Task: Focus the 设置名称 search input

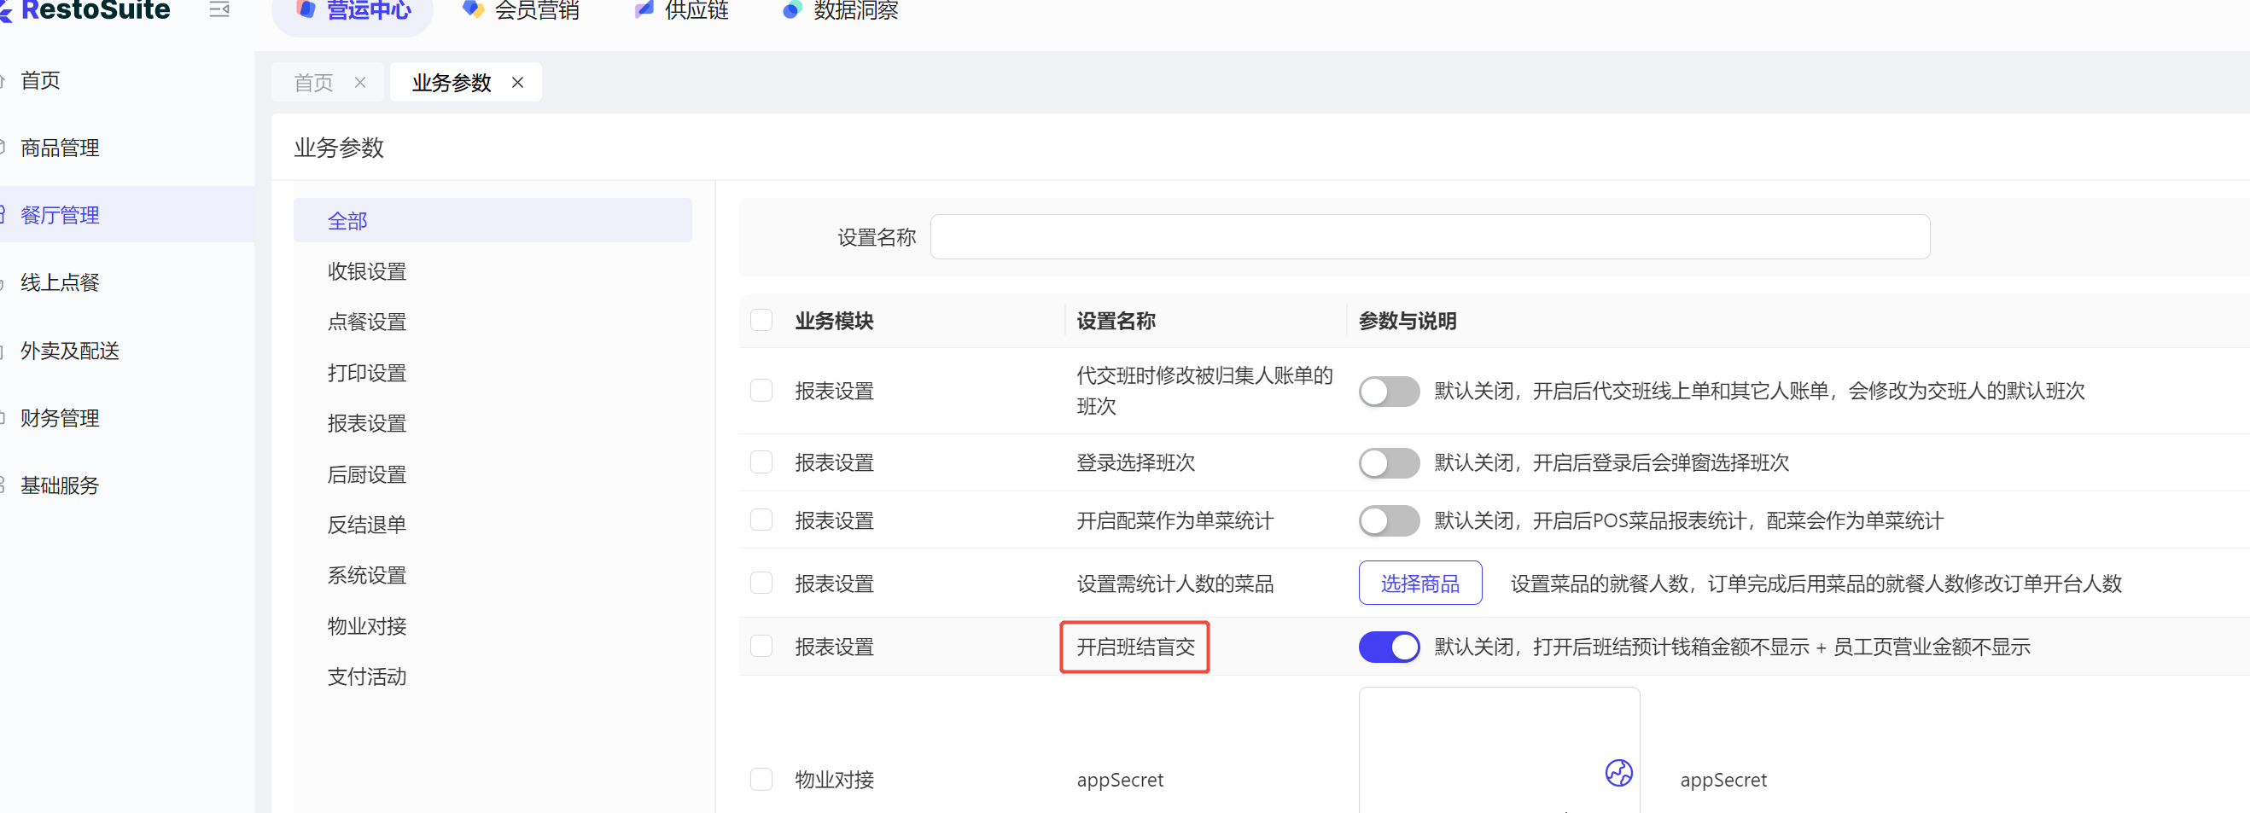Action: click(1429, 236)
